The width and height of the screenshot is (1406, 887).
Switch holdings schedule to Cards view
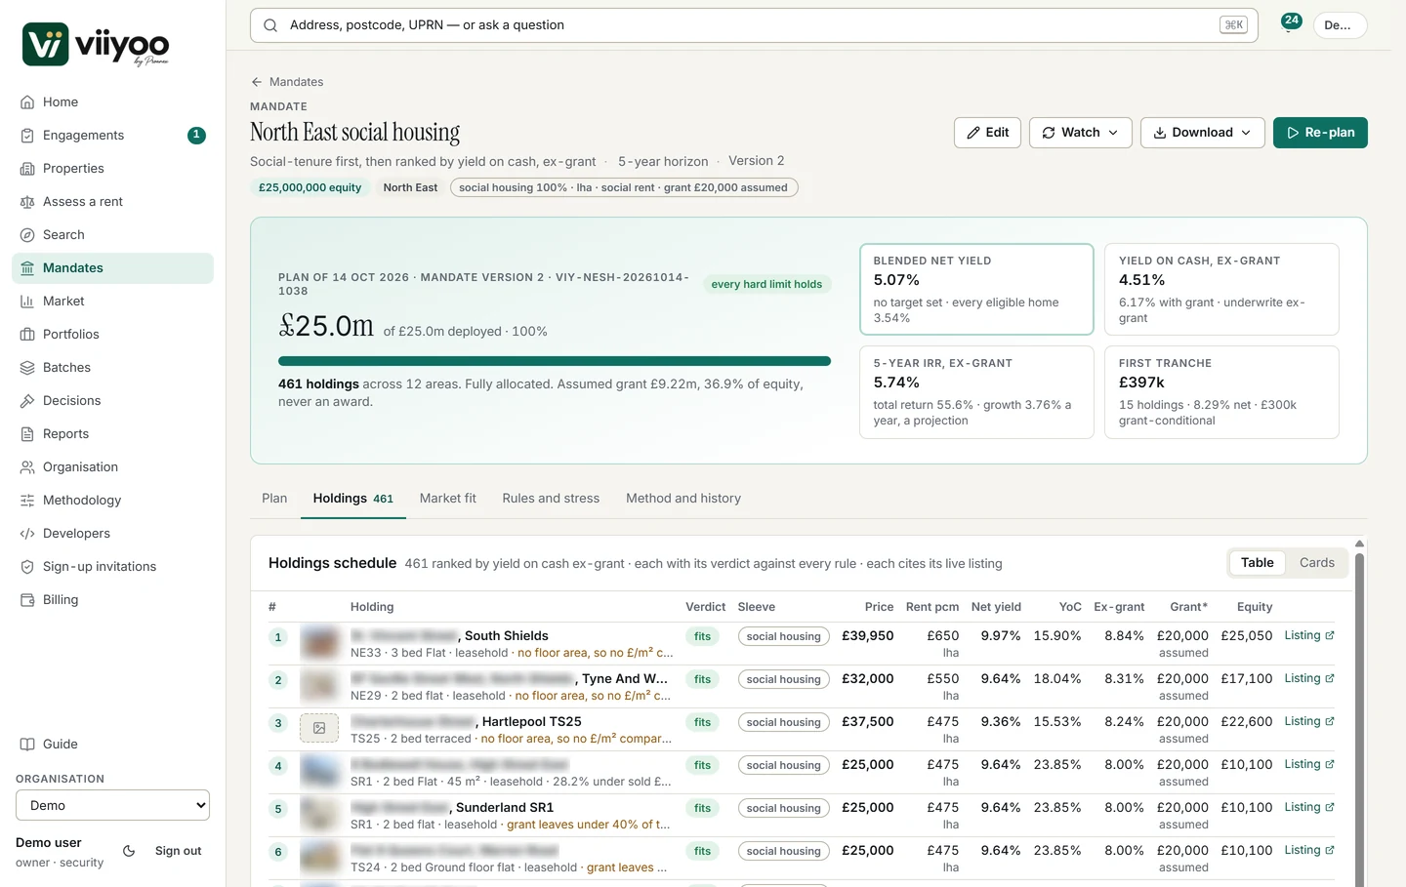(1317, 563)
